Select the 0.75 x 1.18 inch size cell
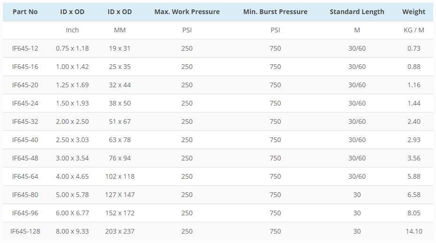 click(x=72, y=48)
